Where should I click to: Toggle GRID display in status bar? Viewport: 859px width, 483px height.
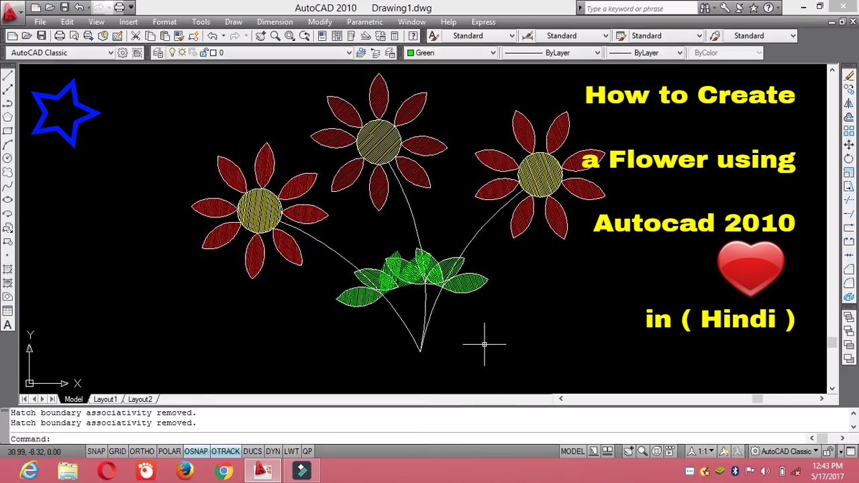pos(117,451)
